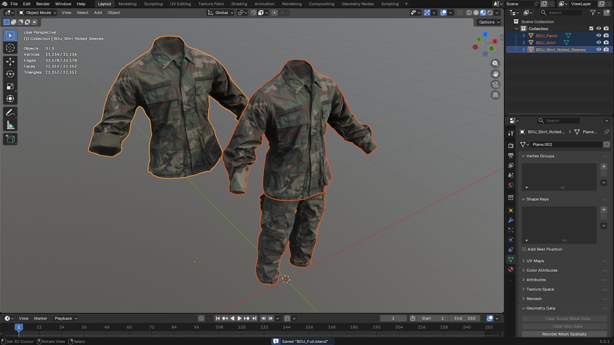Viewport: 614px width, 345px height.
Task: Click the Add Cube tool
Action: [x=10, y=139]
